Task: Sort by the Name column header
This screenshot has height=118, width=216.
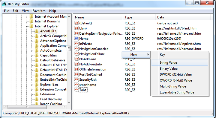Action: [x=98, y=17]
